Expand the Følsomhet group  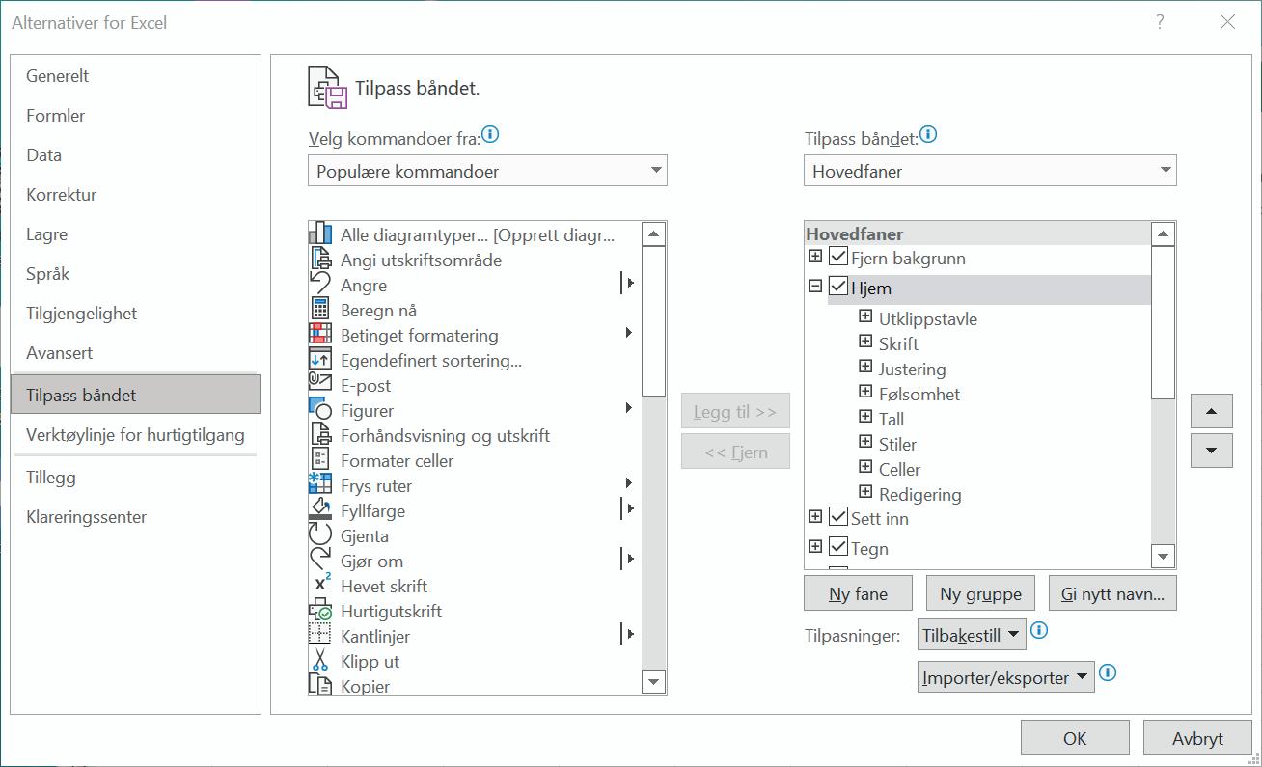click(x=865, y=393)
